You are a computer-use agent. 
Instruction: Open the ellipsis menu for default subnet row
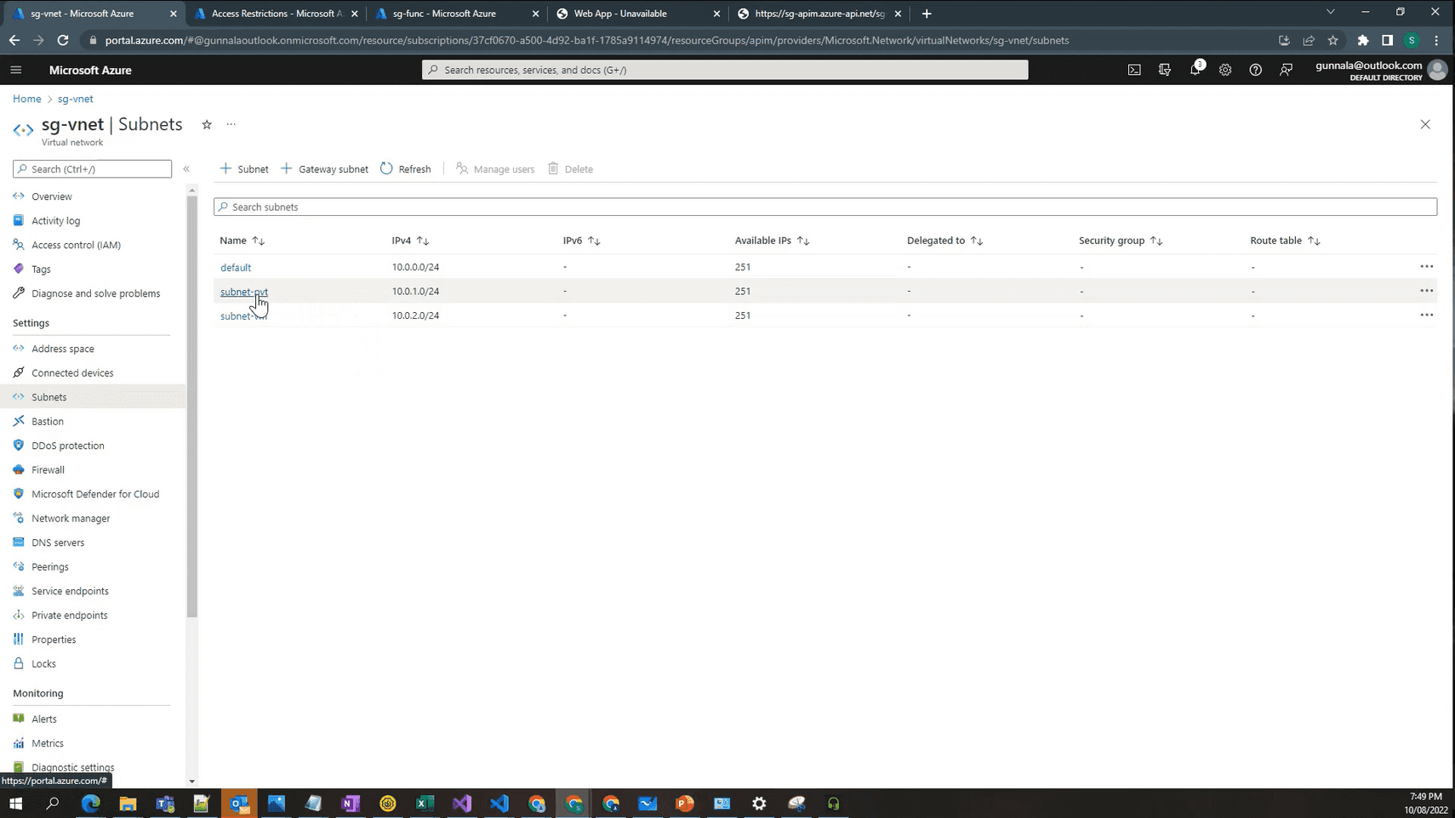pyautogui.click(x=1427, y=266)
